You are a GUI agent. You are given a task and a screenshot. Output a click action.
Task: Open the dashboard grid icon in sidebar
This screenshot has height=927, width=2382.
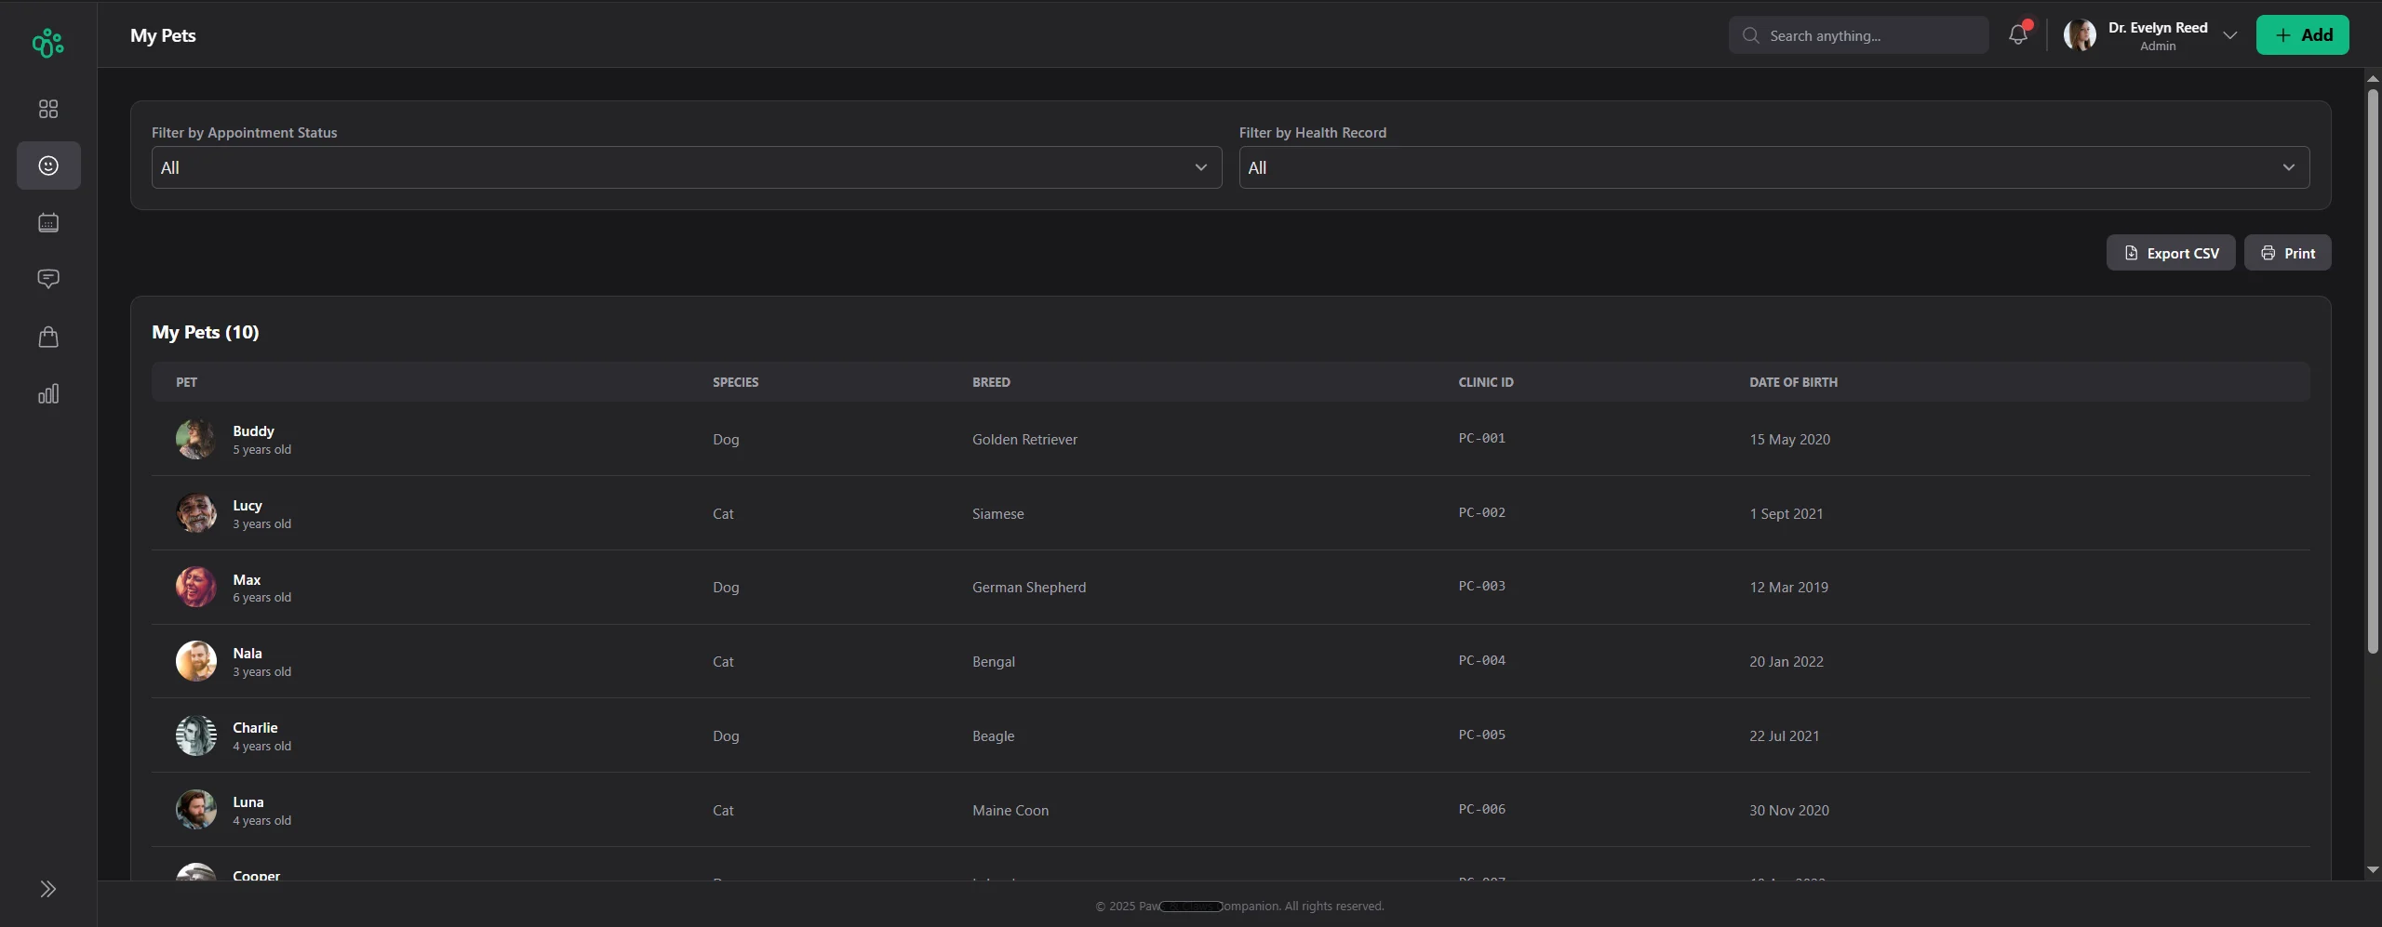48,110
